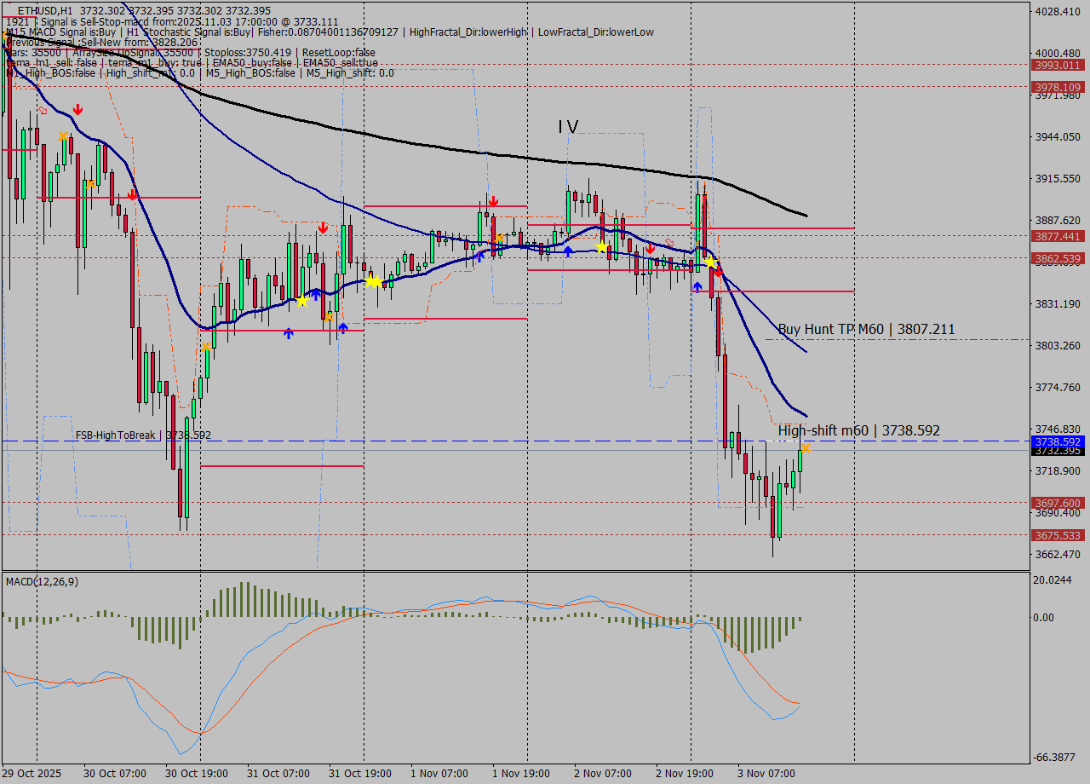This screenshot has height=784, width=1090.
Task: Select the red down arrow above the 31 Oct 19:00 candles
Action: (323, 228)
